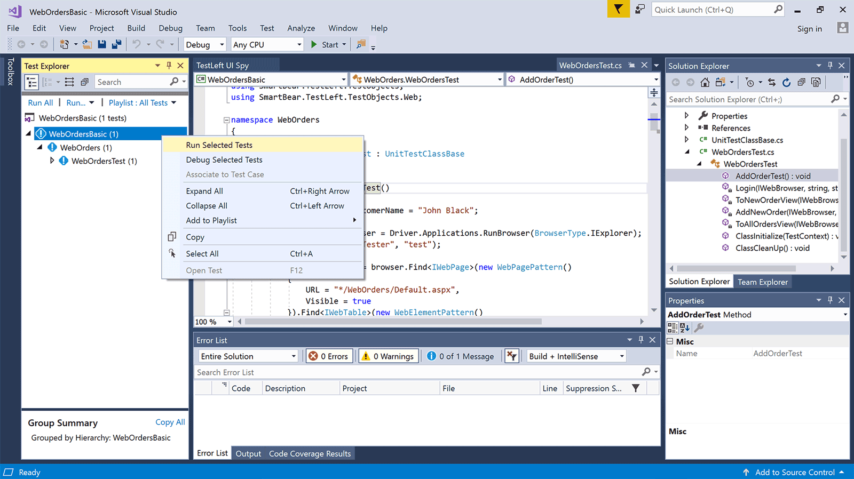Open the Analyze menu
The image size is (854, 479).
click(x=301, y=28)
